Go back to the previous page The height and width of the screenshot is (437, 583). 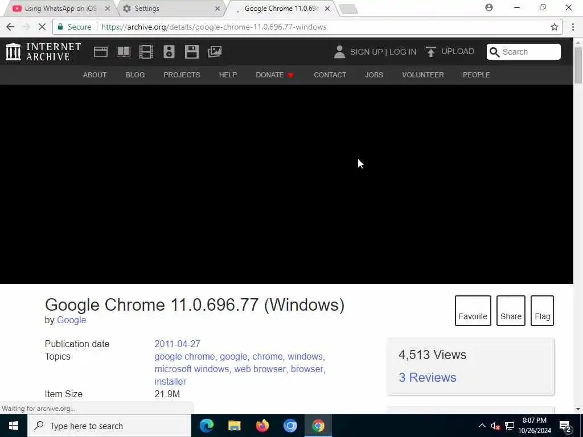coord(10,27)
